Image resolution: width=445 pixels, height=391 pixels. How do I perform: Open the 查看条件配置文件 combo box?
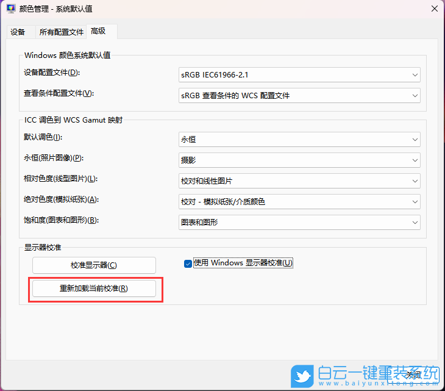(x=299, y=96)
